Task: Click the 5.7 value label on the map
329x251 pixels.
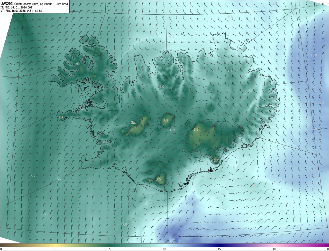Action: click(33, 176)
